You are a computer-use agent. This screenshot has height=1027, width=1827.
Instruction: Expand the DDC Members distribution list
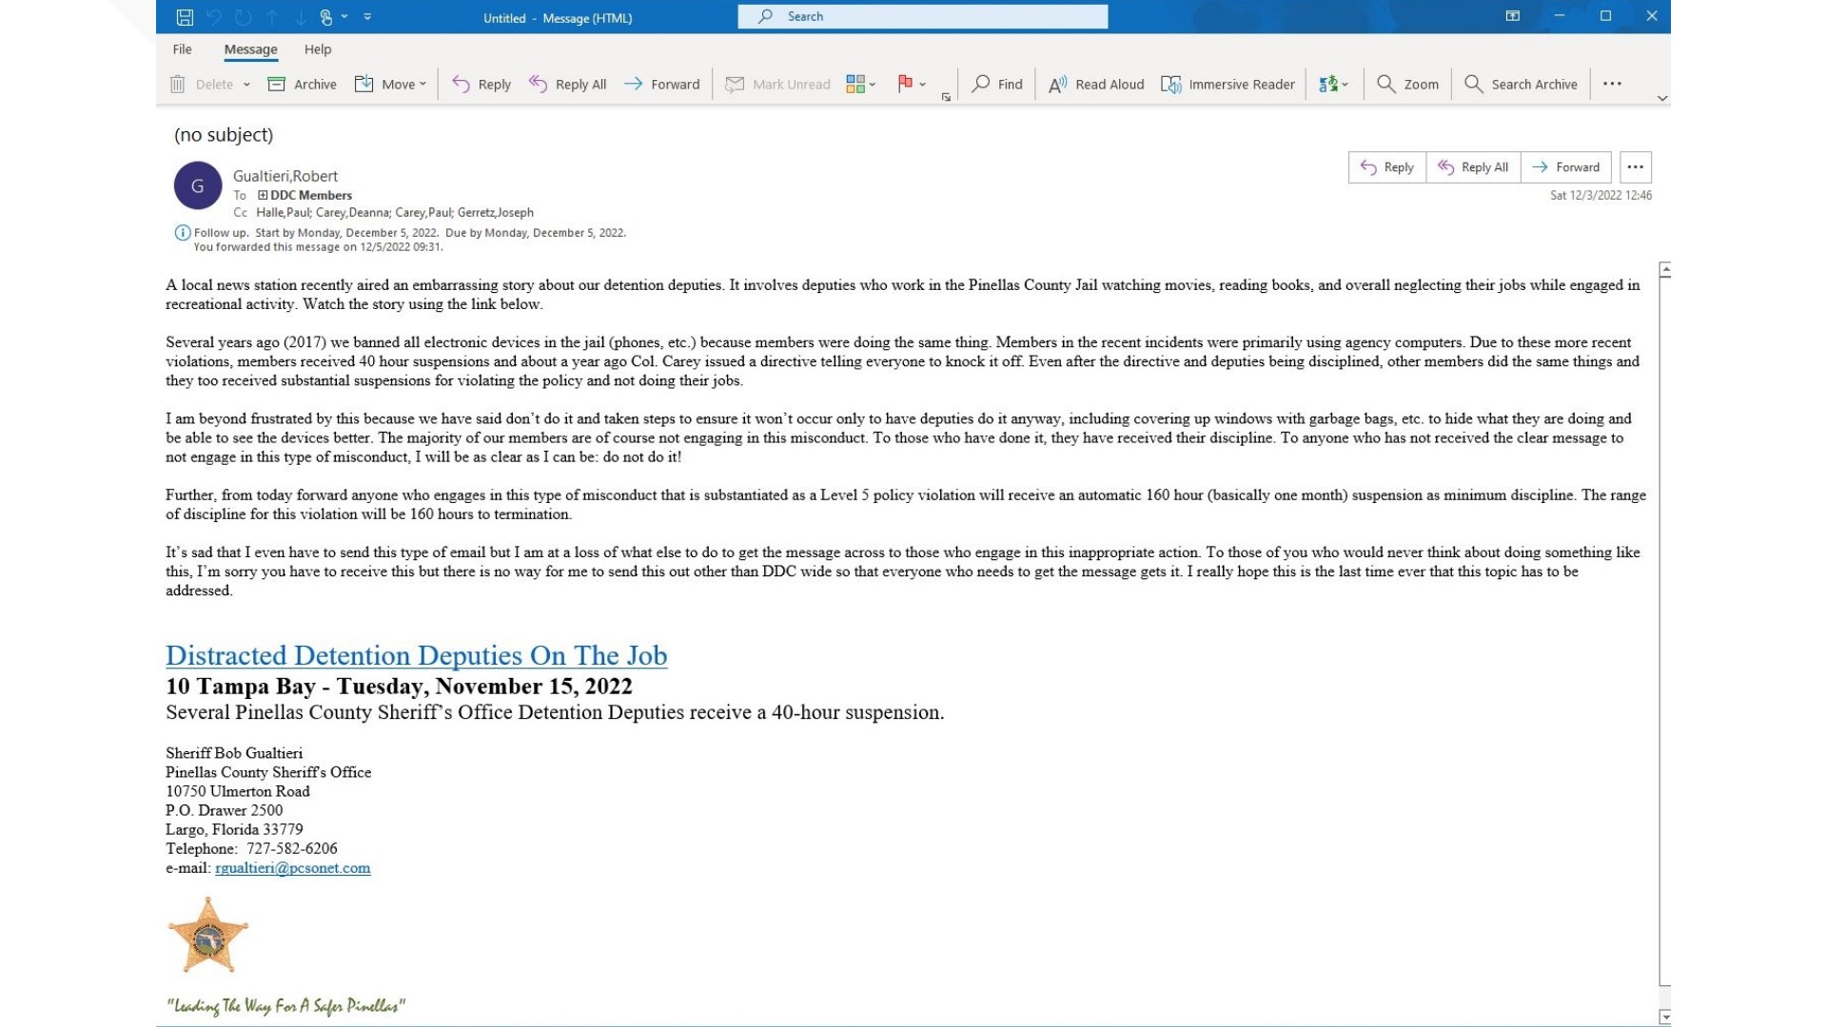[x=263, y=195]
